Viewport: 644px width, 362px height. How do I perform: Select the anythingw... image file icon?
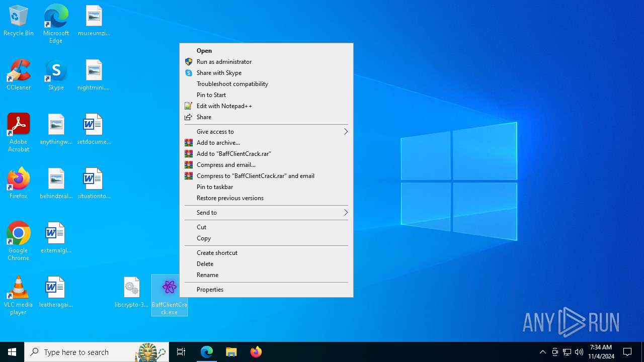(56, 130)
